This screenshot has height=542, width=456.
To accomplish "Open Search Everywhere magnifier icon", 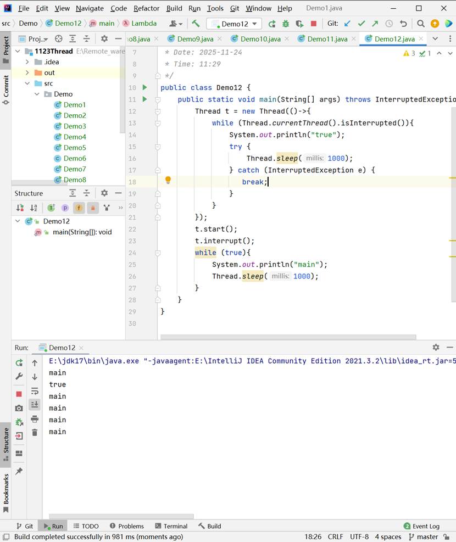I will [x=421, y=24].
